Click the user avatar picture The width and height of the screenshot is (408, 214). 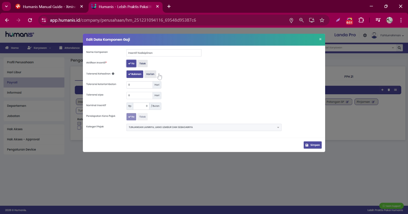(374, 35)
